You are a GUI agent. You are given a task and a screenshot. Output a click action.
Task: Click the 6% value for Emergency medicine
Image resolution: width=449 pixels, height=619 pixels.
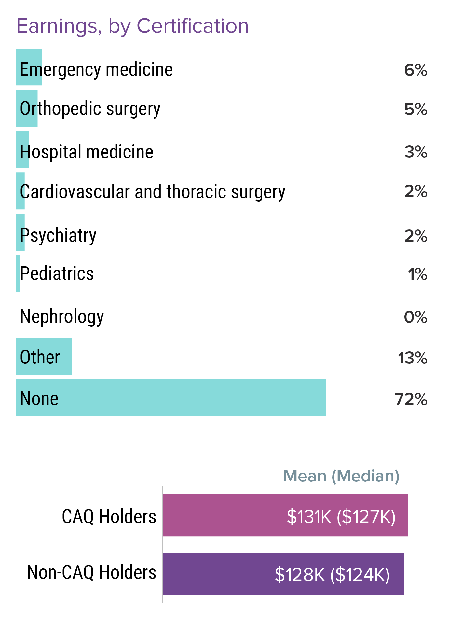pos(415,70)
